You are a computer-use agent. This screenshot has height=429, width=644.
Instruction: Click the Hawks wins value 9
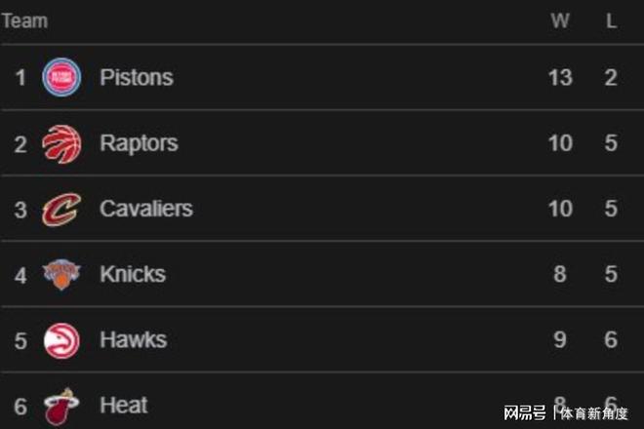click(560, 339)
